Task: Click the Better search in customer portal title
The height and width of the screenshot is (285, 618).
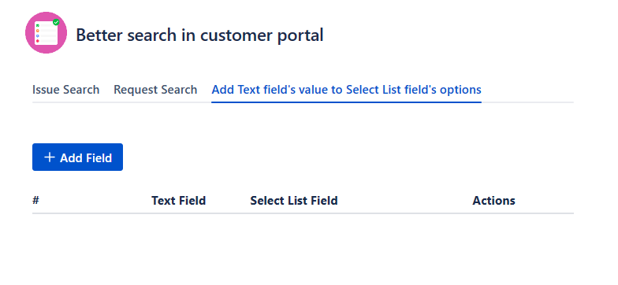Action: pyautogui.click(x=199, y=35)
